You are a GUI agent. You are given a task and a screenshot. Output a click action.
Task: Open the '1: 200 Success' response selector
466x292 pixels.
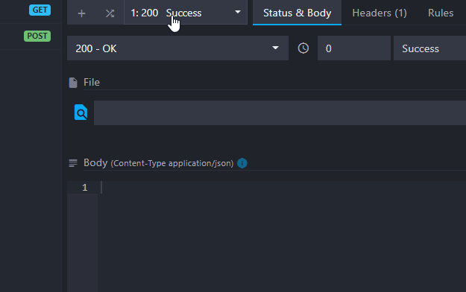186,13
